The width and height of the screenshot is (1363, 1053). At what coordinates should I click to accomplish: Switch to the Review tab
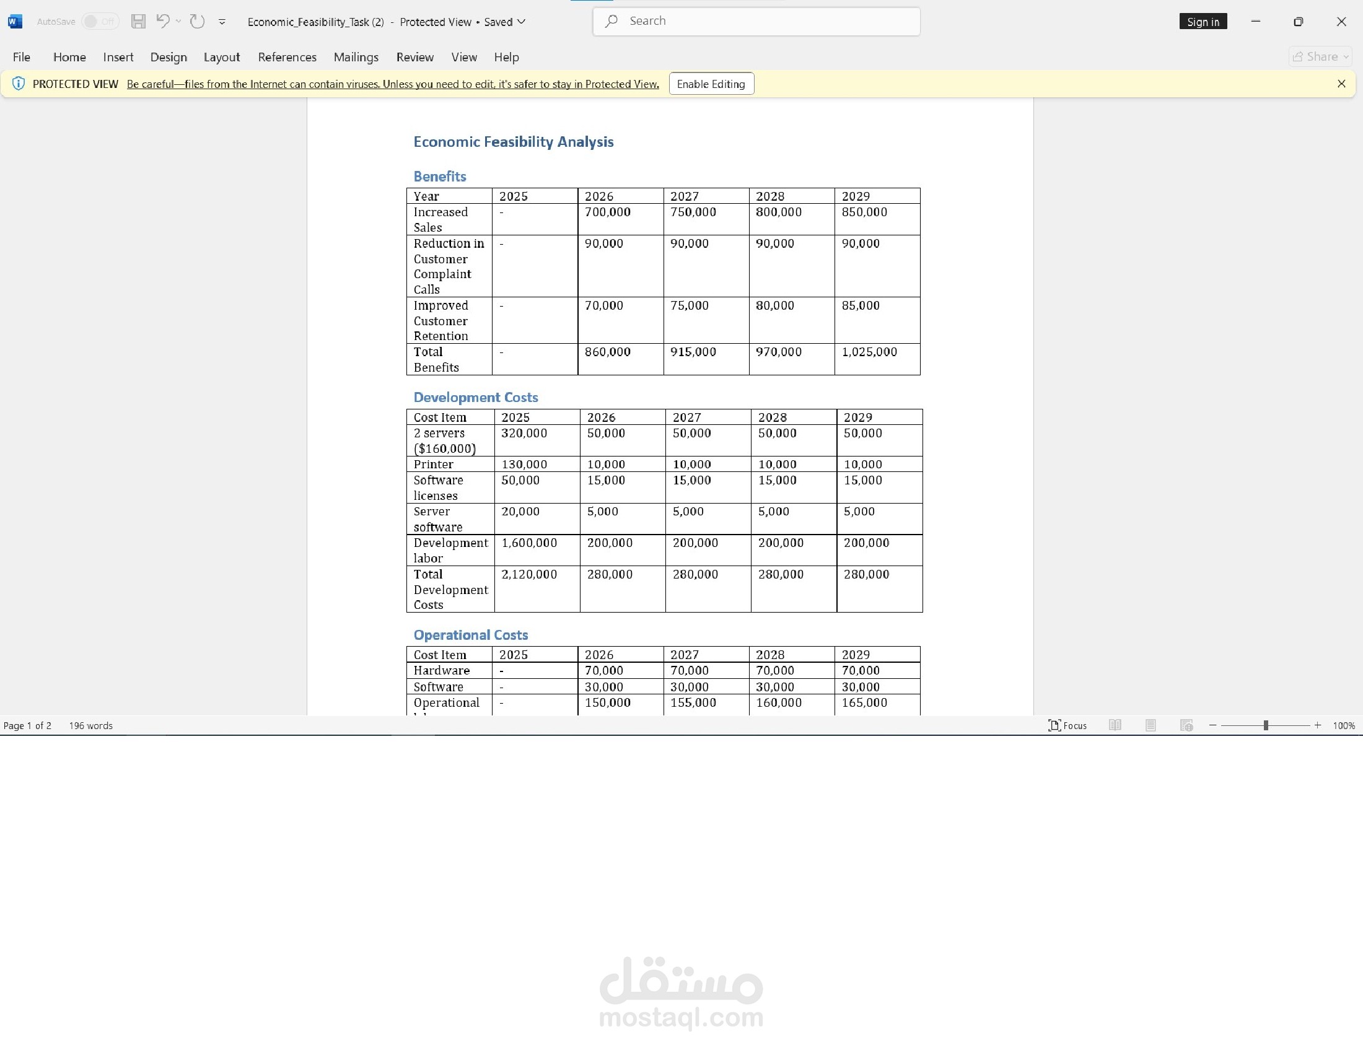pos(414,57)
